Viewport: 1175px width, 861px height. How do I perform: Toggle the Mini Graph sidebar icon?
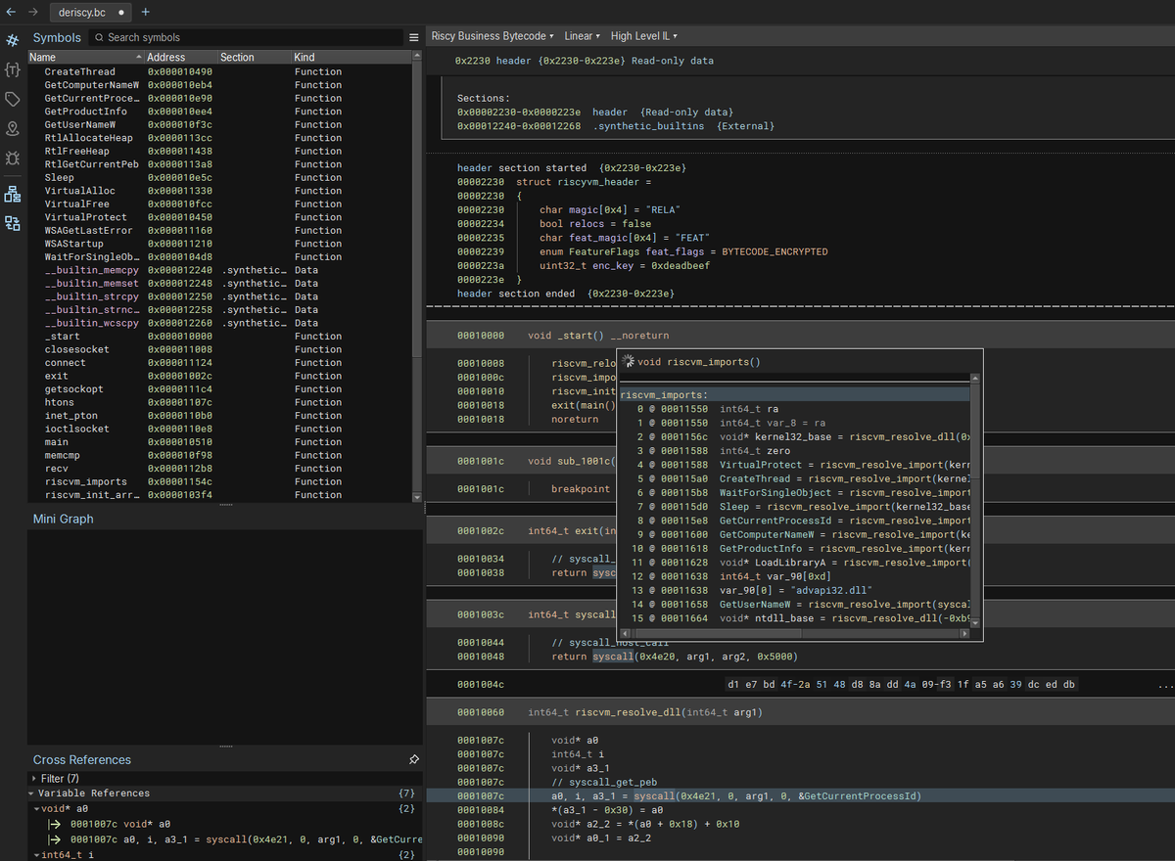pos(13,194)
